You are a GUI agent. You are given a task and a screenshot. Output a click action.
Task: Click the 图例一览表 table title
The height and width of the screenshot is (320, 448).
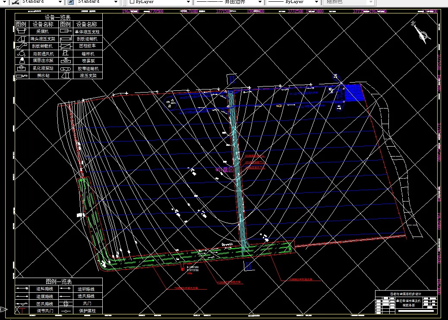(x=59, y=282)
